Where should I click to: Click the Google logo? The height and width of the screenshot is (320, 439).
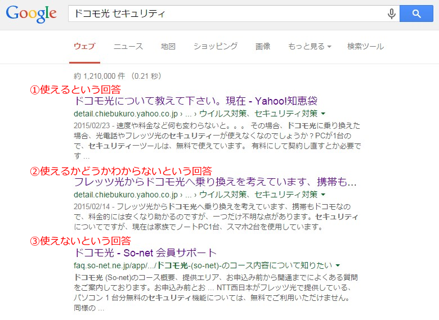click(32, 14)
